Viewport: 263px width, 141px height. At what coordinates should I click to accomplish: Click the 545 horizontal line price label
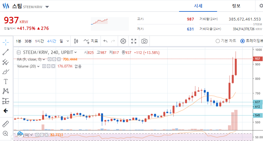point(258,115)
